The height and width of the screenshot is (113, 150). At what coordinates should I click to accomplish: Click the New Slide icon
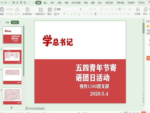point(41,10)
